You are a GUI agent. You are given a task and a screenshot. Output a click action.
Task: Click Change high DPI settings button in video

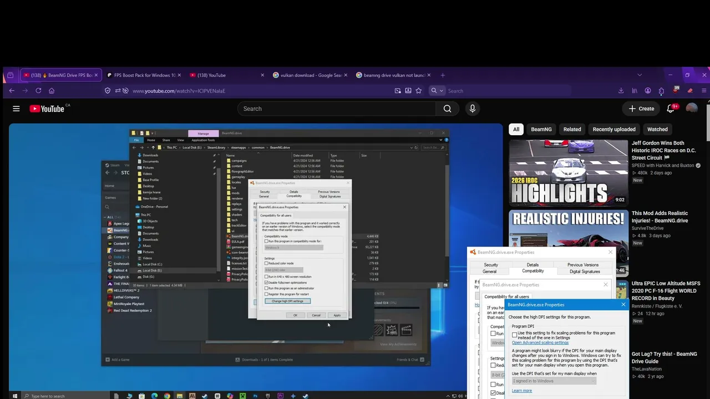[x=287, y=301]
